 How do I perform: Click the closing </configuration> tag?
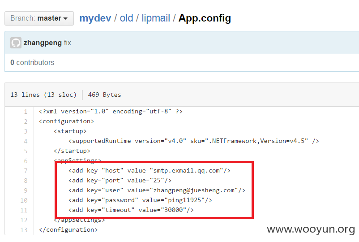coord(68,230)
